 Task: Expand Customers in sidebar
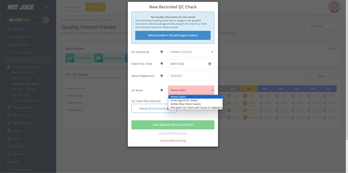(x=28, y=146)
